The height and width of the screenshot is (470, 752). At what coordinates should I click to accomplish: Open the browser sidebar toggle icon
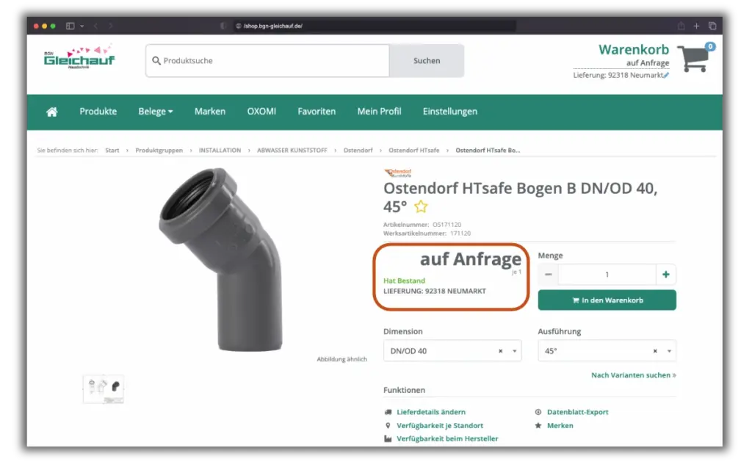point(70,26)
